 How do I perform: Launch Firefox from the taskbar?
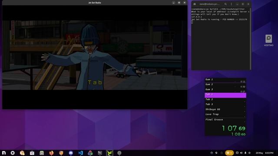click(x=51, y=153)
